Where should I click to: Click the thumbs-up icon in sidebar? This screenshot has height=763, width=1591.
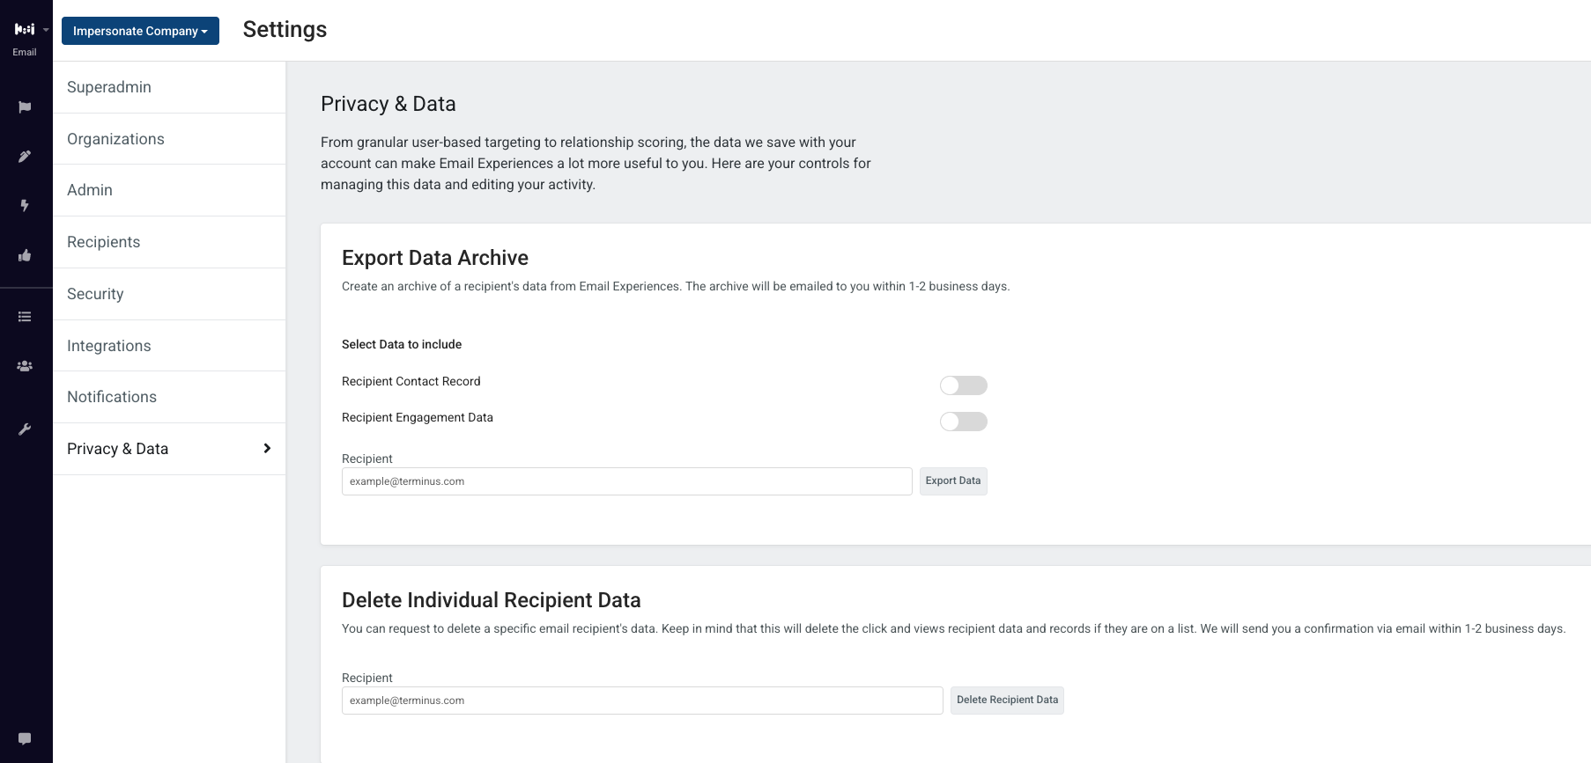coord(25,256)
